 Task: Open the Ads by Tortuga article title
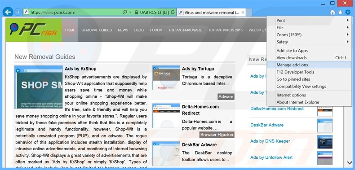click(x=198, y=69)
